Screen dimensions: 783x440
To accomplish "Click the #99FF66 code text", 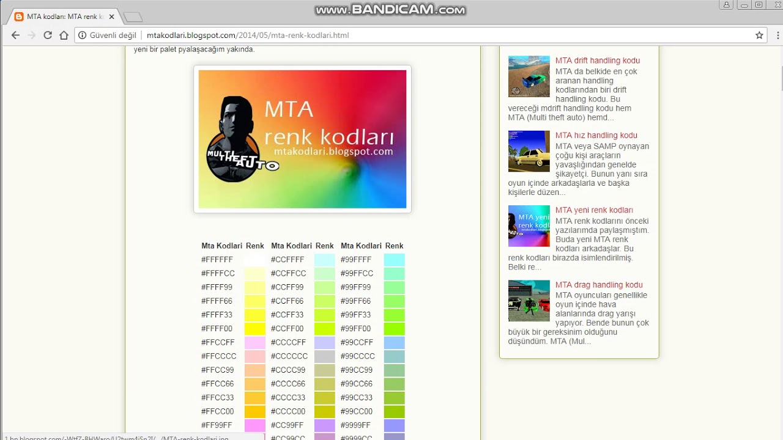I will tap(356, 301).
